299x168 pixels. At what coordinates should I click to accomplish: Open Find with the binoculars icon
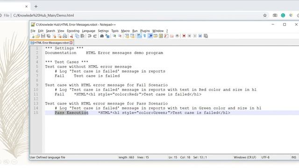[x=102, y=36]
